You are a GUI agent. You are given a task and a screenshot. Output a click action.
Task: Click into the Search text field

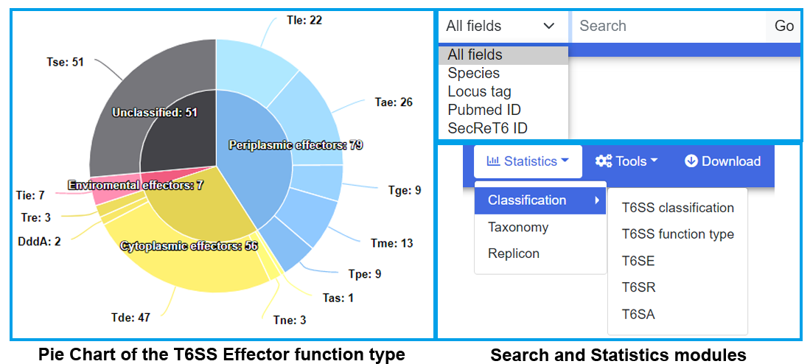(x=668, y=26)
